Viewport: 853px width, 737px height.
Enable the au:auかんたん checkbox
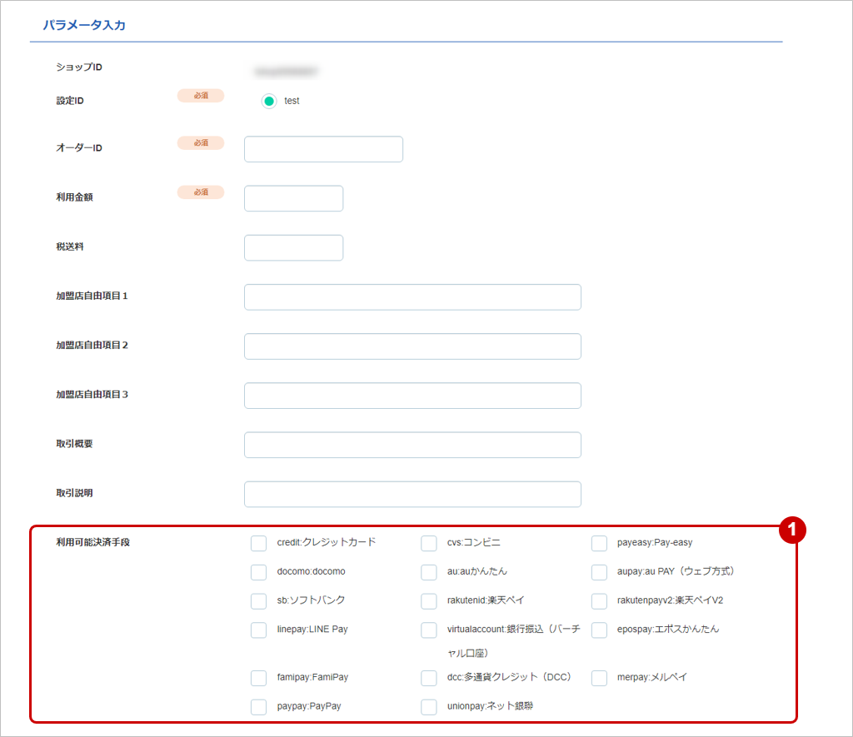429,572
